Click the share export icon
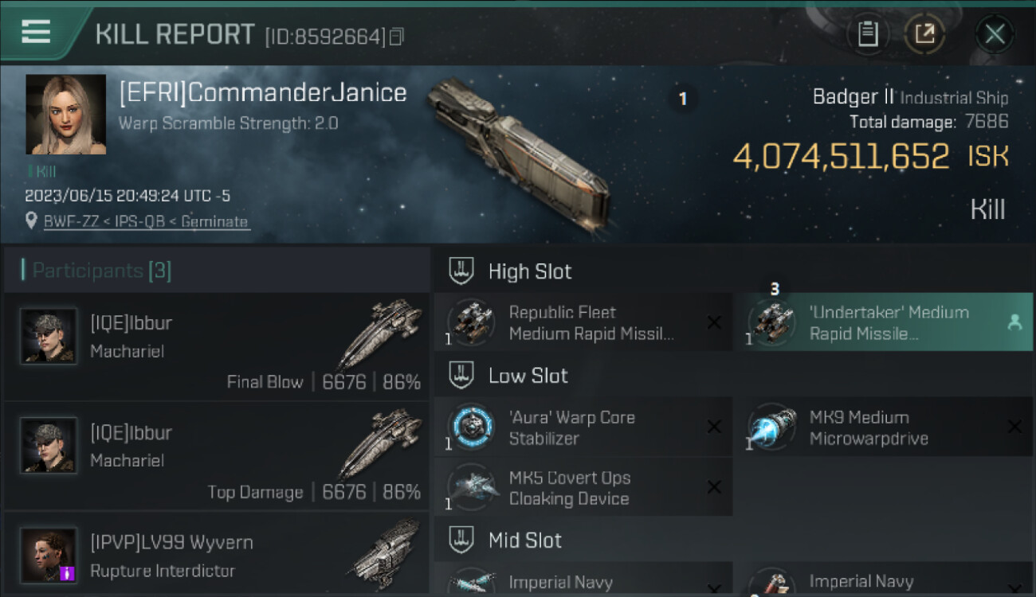The width and height of the screenshot is (1036, 597). (924, 34)
